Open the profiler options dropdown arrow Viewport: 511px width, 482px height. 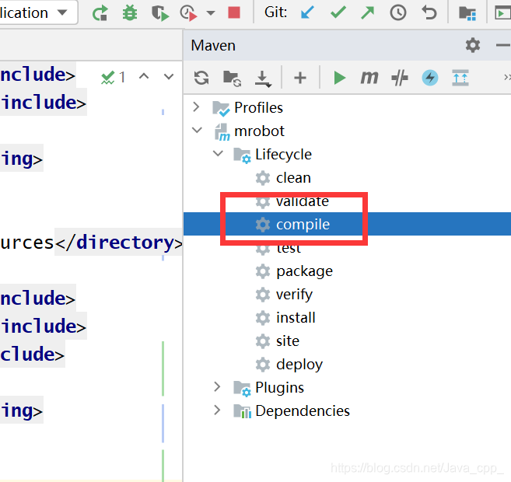(x=211, y=13)
